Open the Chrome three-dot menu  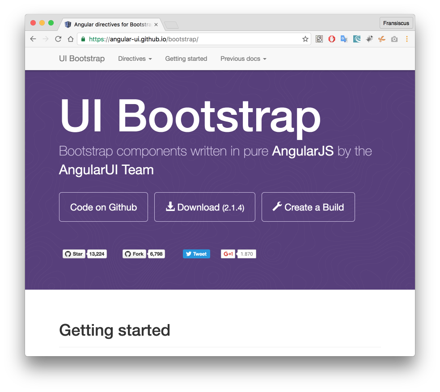coord(407,39)
